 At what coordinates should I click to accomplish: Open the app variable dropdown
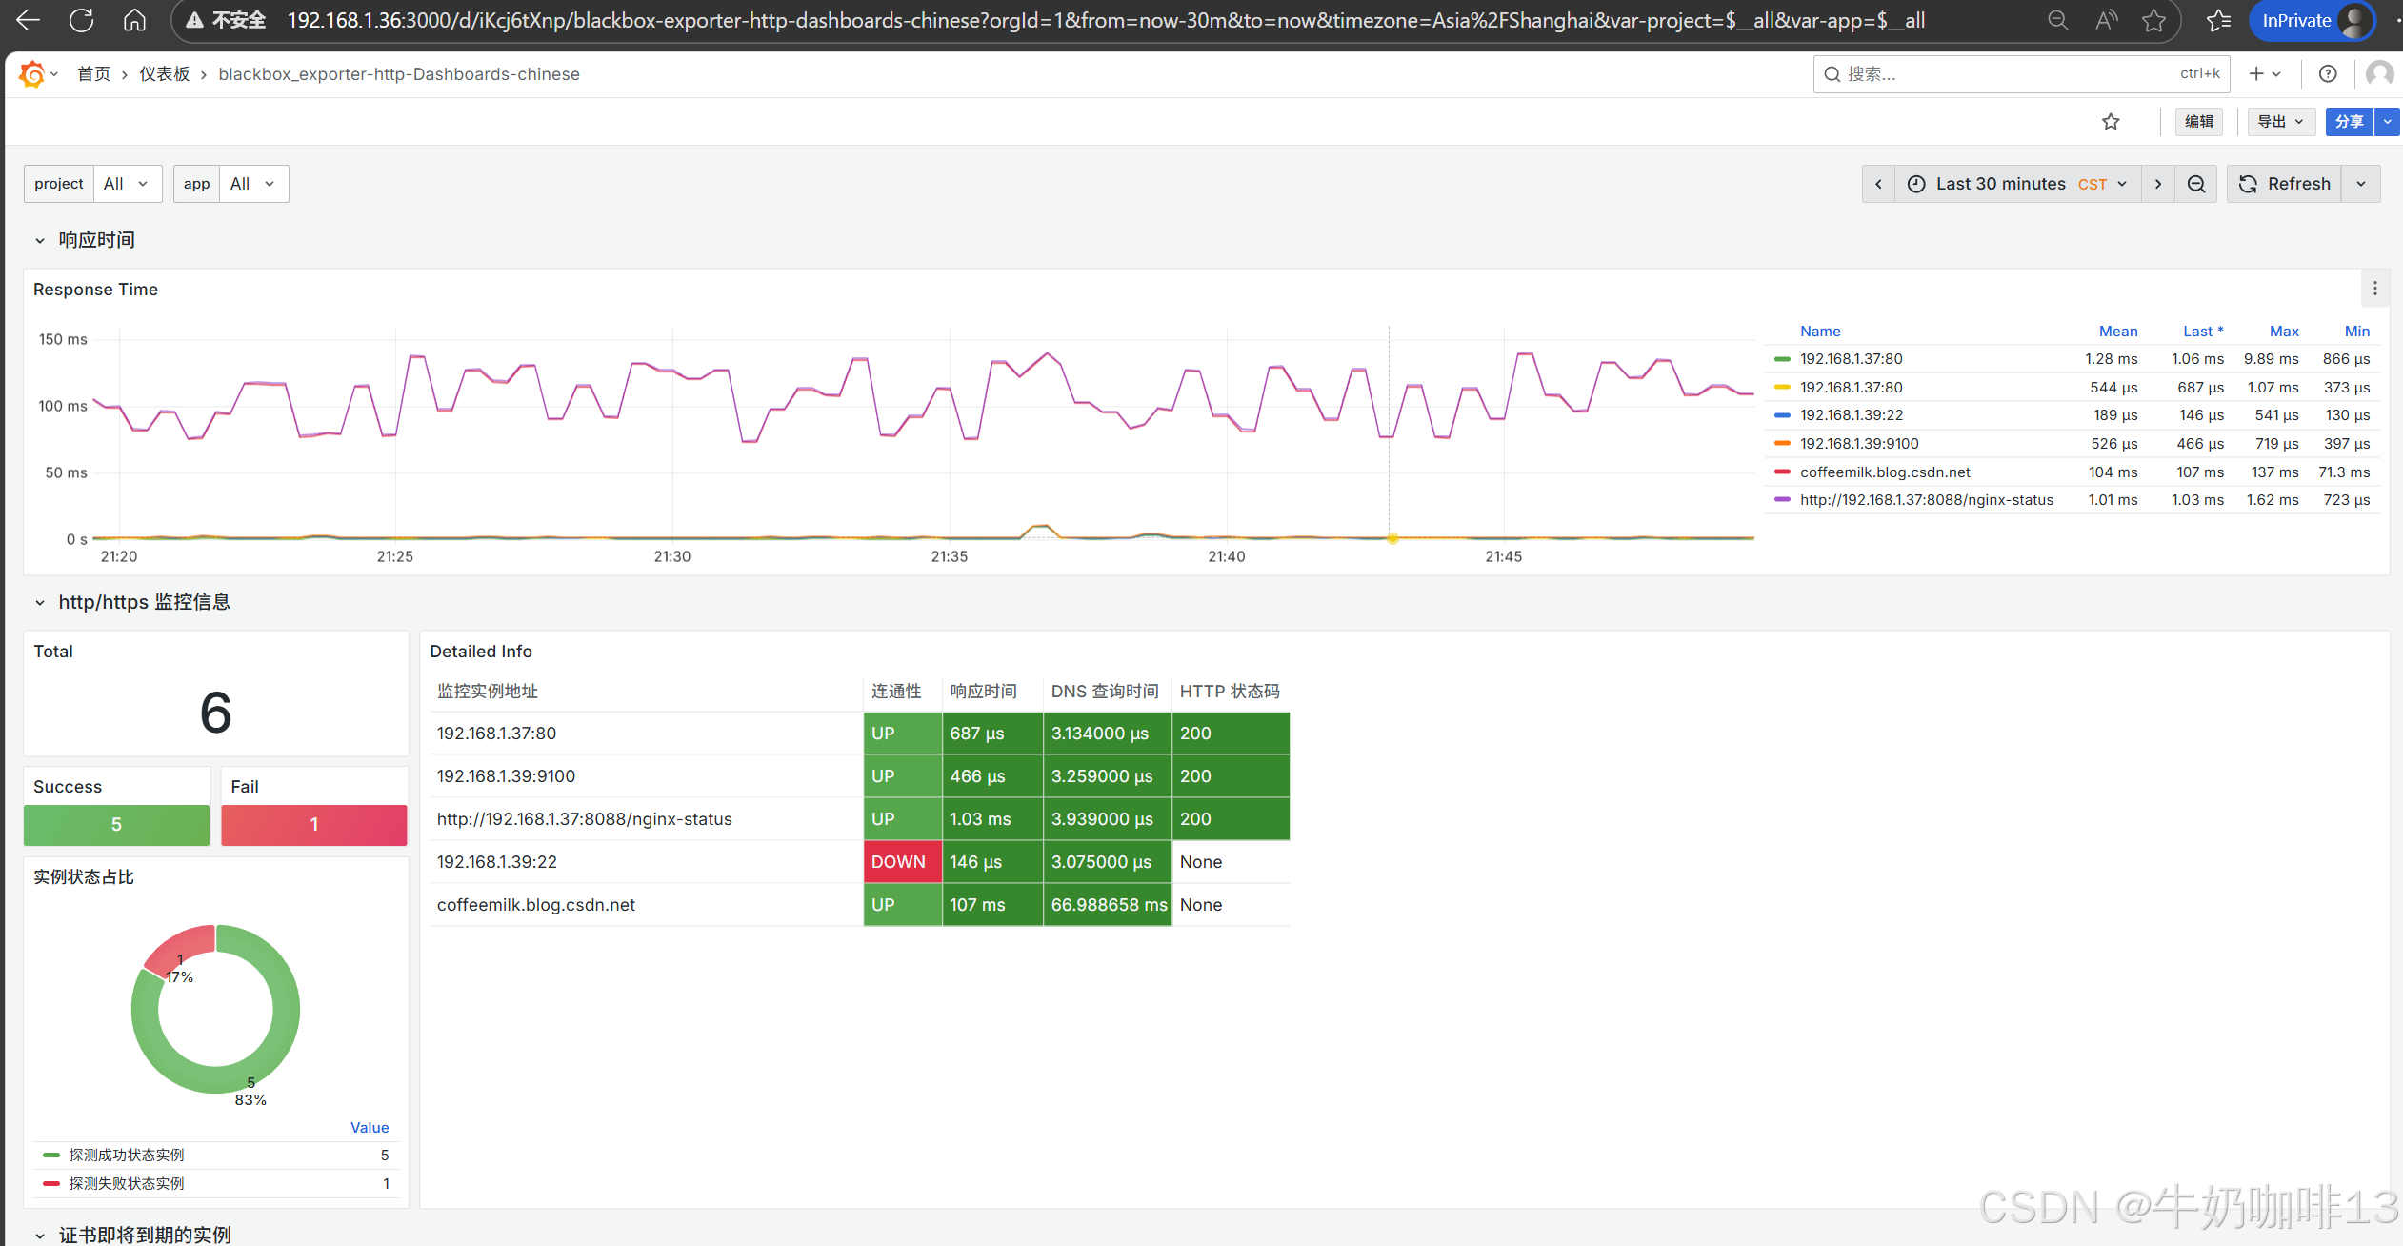252,184
